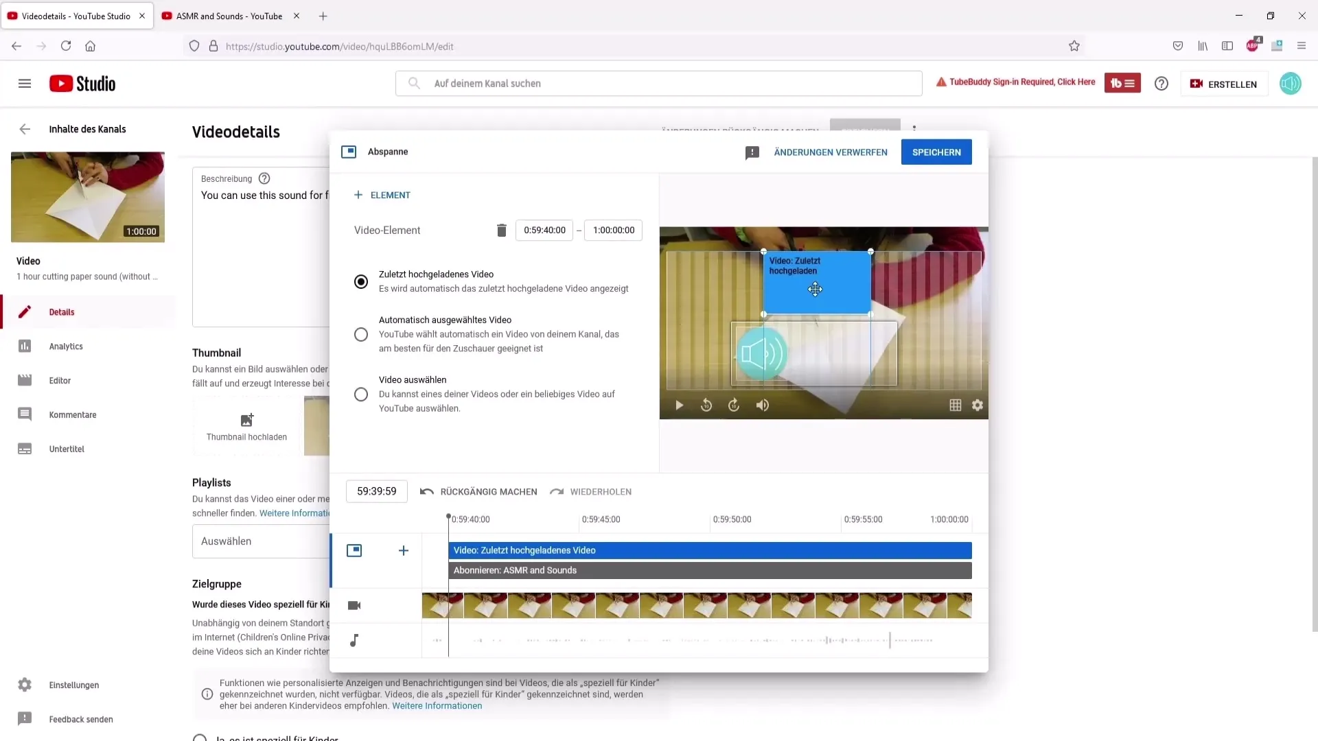Toggle the grid overlay in preview
1318x741 pixels.
click(956, 405)
